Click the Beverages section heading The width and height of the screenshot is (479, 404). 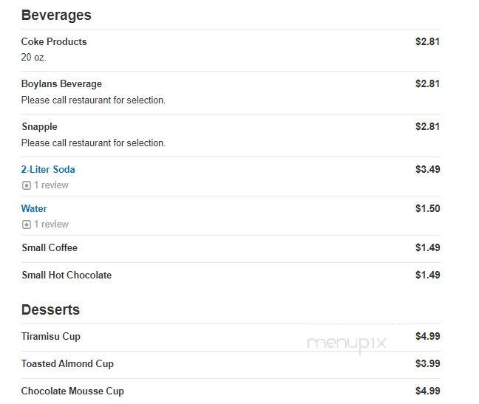click(x=56, y=16)
